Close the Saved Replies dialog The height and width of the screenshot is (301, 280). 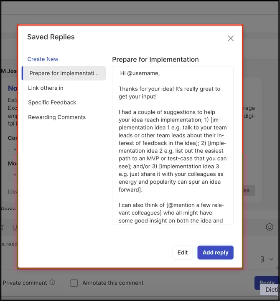coord(231,38)
